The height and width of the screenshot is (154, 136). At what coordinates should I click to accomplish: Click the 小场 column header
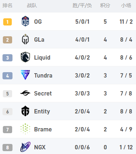click(x=126, y=5)
